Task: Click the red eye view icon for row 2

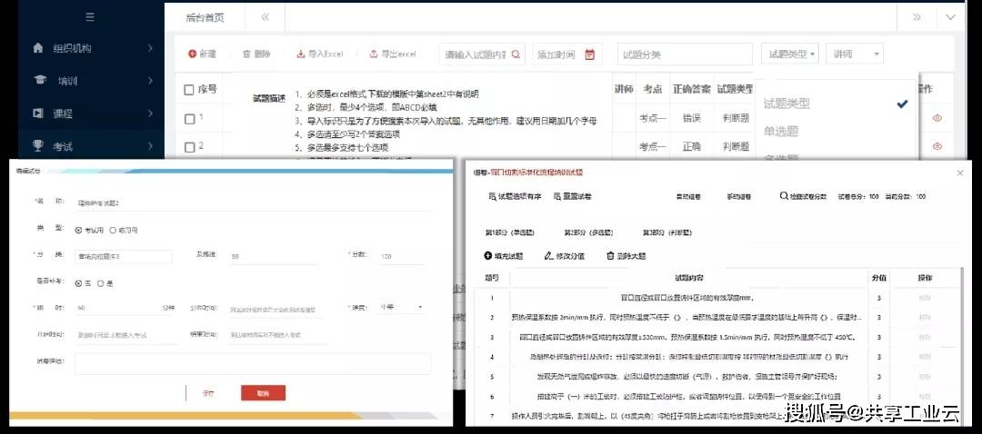Action: (x=937, y=146)
